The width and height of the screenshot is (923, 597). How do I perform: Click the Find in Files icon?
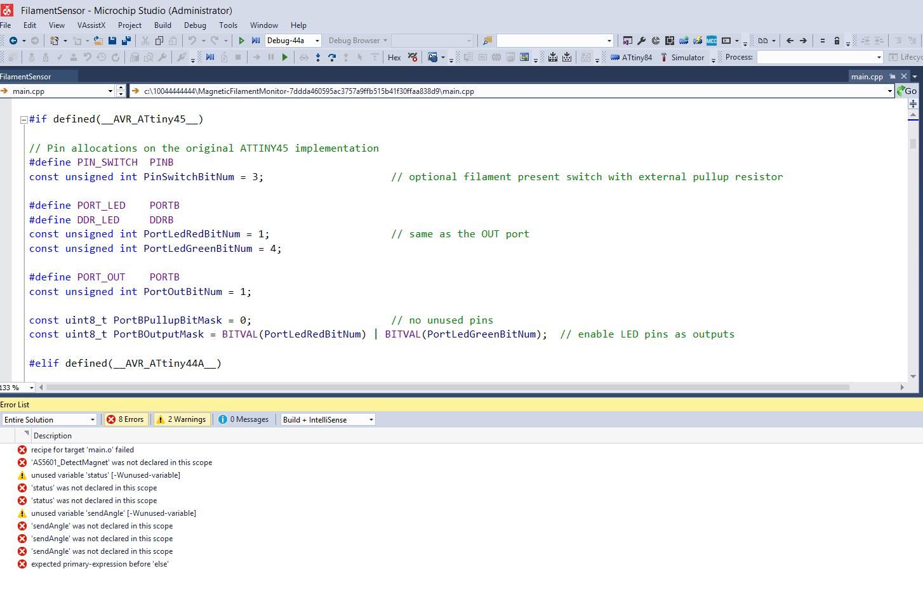pos(488,41)
